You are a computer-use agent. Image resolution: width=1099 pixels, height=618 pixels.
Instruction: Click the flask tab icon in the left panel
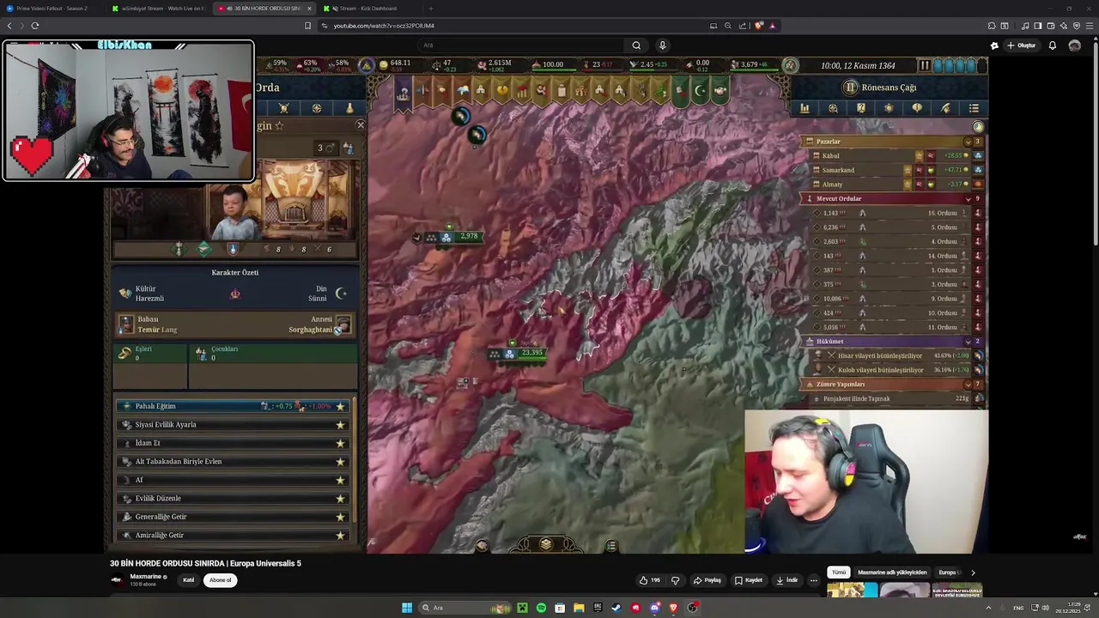pyautogui.click(x=349, y=108)
